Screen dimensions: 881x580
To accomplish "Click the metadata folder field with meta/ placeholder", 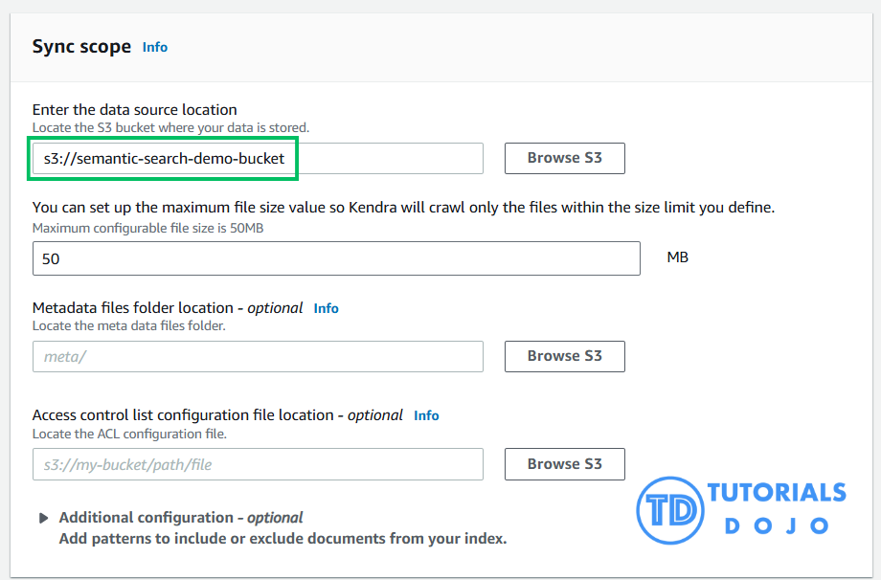I will click(257, 357).
